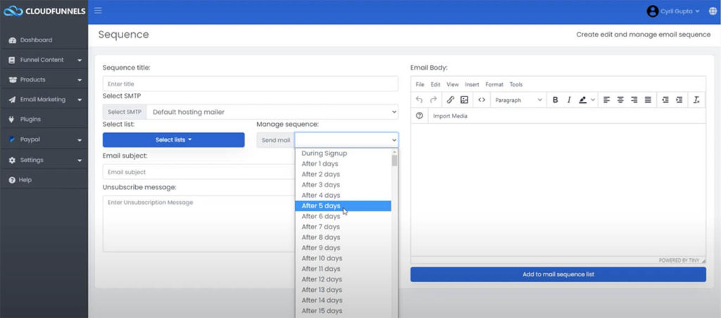
Task: Clear formatting in editor
Action: (696, 100)
